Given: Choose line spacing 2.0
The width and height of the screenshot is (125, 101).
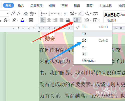Looking at the screenshot, I should pyautogui.click(x=93, y=41).
